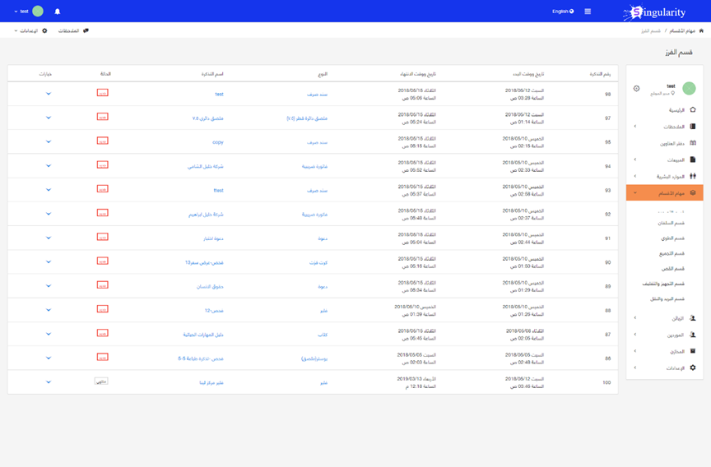
Task: Expand options chevron for ticket 99 row
Action: point(49,94)
